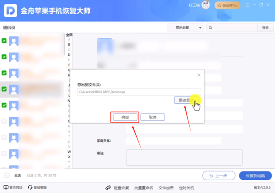This screenshot has width=275, height=193.
Task: Click the headset icon for online support
Action: point(30,188)
